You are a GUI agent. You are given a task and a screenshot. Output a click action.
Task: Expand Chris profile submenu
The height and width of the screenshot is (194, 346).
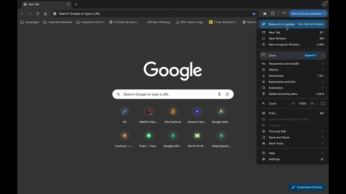pyautogui.click(x=293, y=55)
